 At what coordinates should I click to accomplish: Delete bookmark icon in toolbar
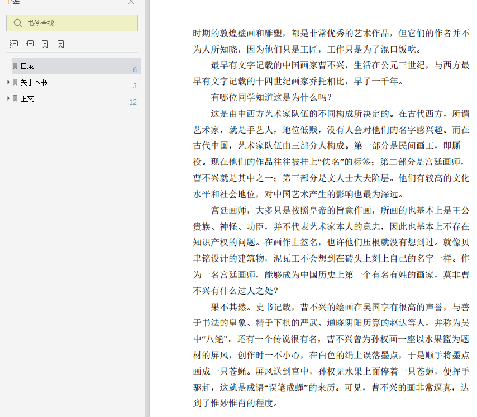click(x=60, y=44)
